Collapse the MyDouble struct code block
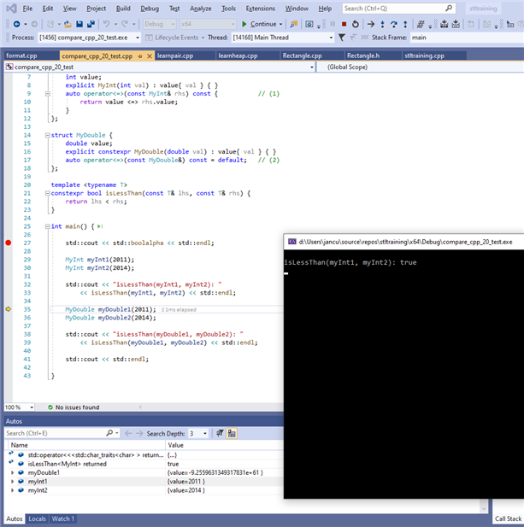 (45, 135)
